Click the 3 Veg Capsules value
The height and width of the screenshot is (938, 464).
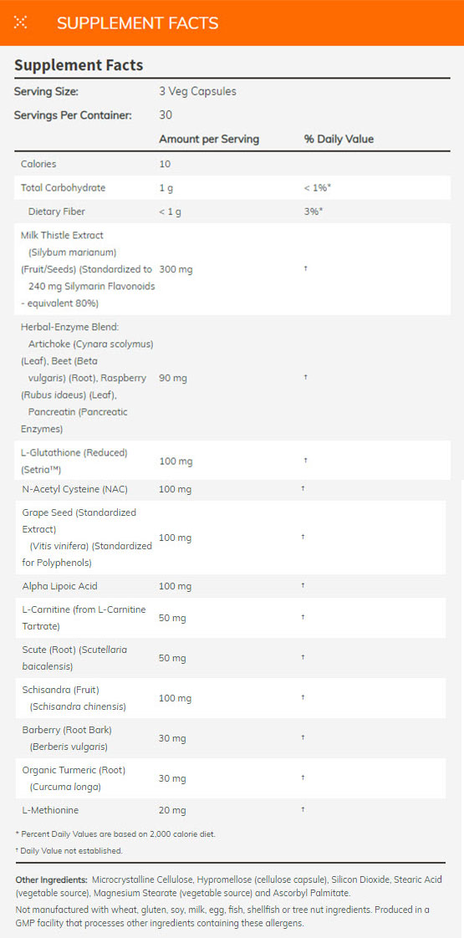coord(197,92)
